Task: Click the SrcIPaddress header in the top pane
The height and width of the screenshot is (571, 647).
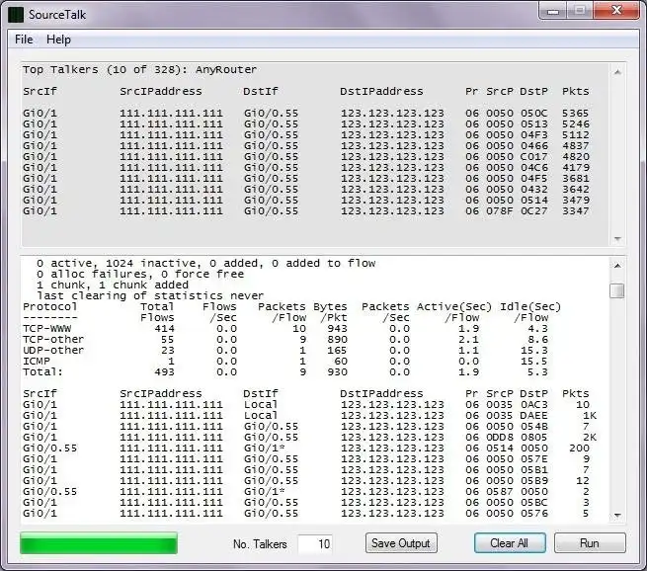Action: click(x=161, y=91)
